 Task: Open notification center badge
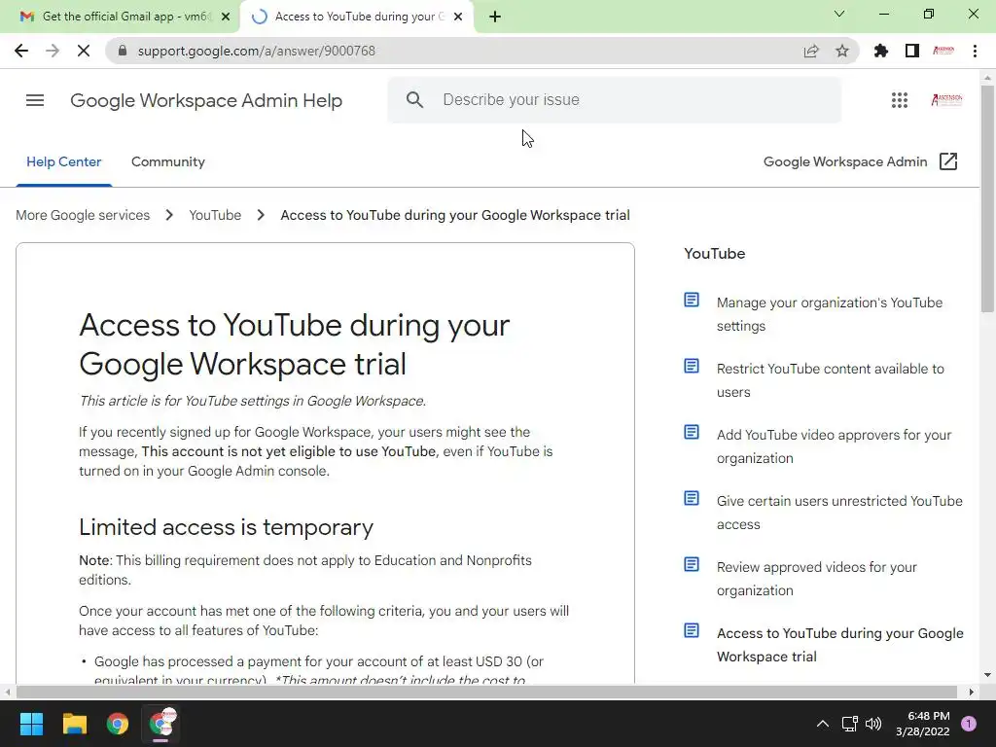coord(969,724)
